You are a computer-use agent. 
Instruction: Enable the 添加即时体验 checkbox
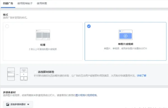(x=35, y=72)
